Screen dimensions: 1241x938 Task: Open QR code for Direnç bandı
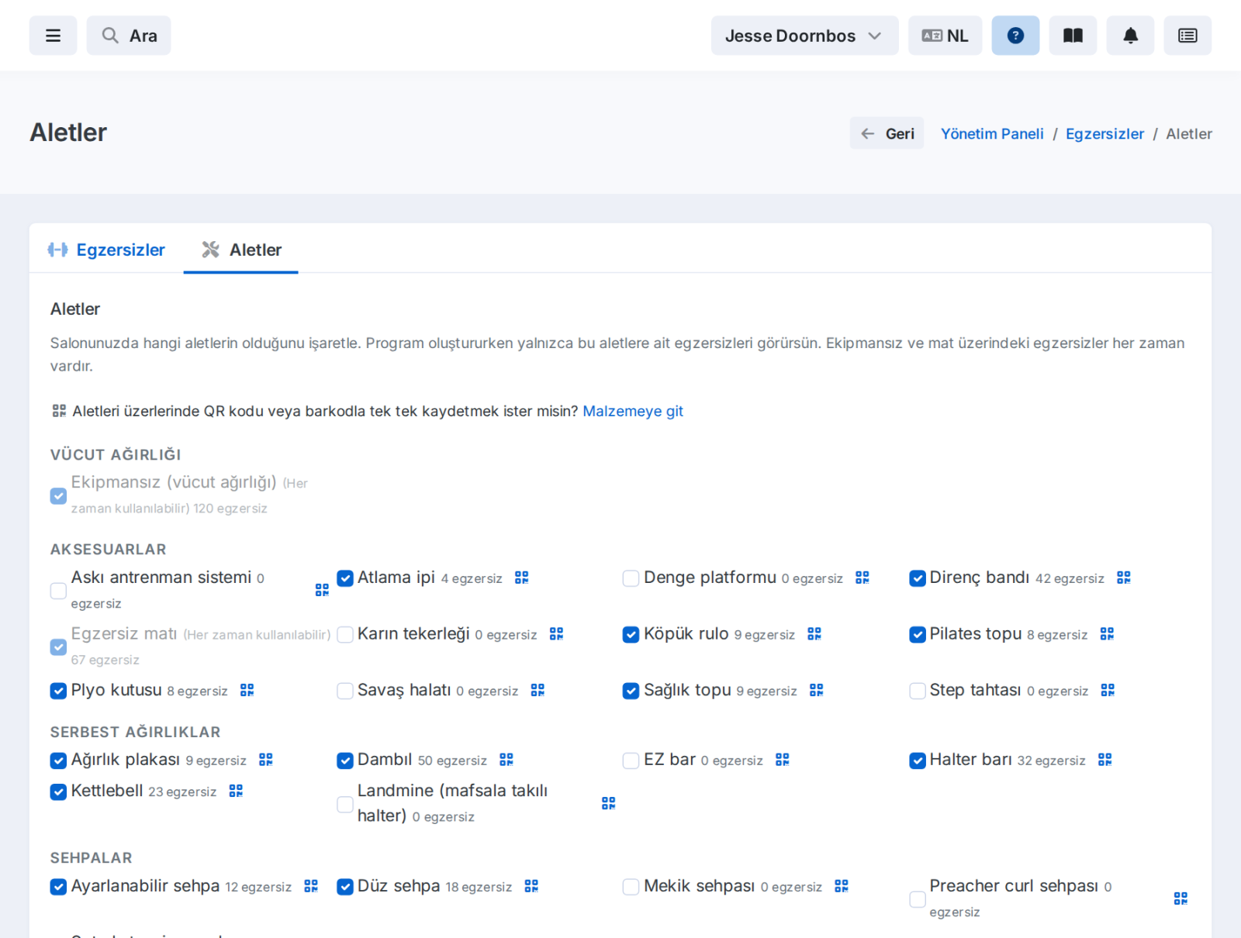point(1124,578)
